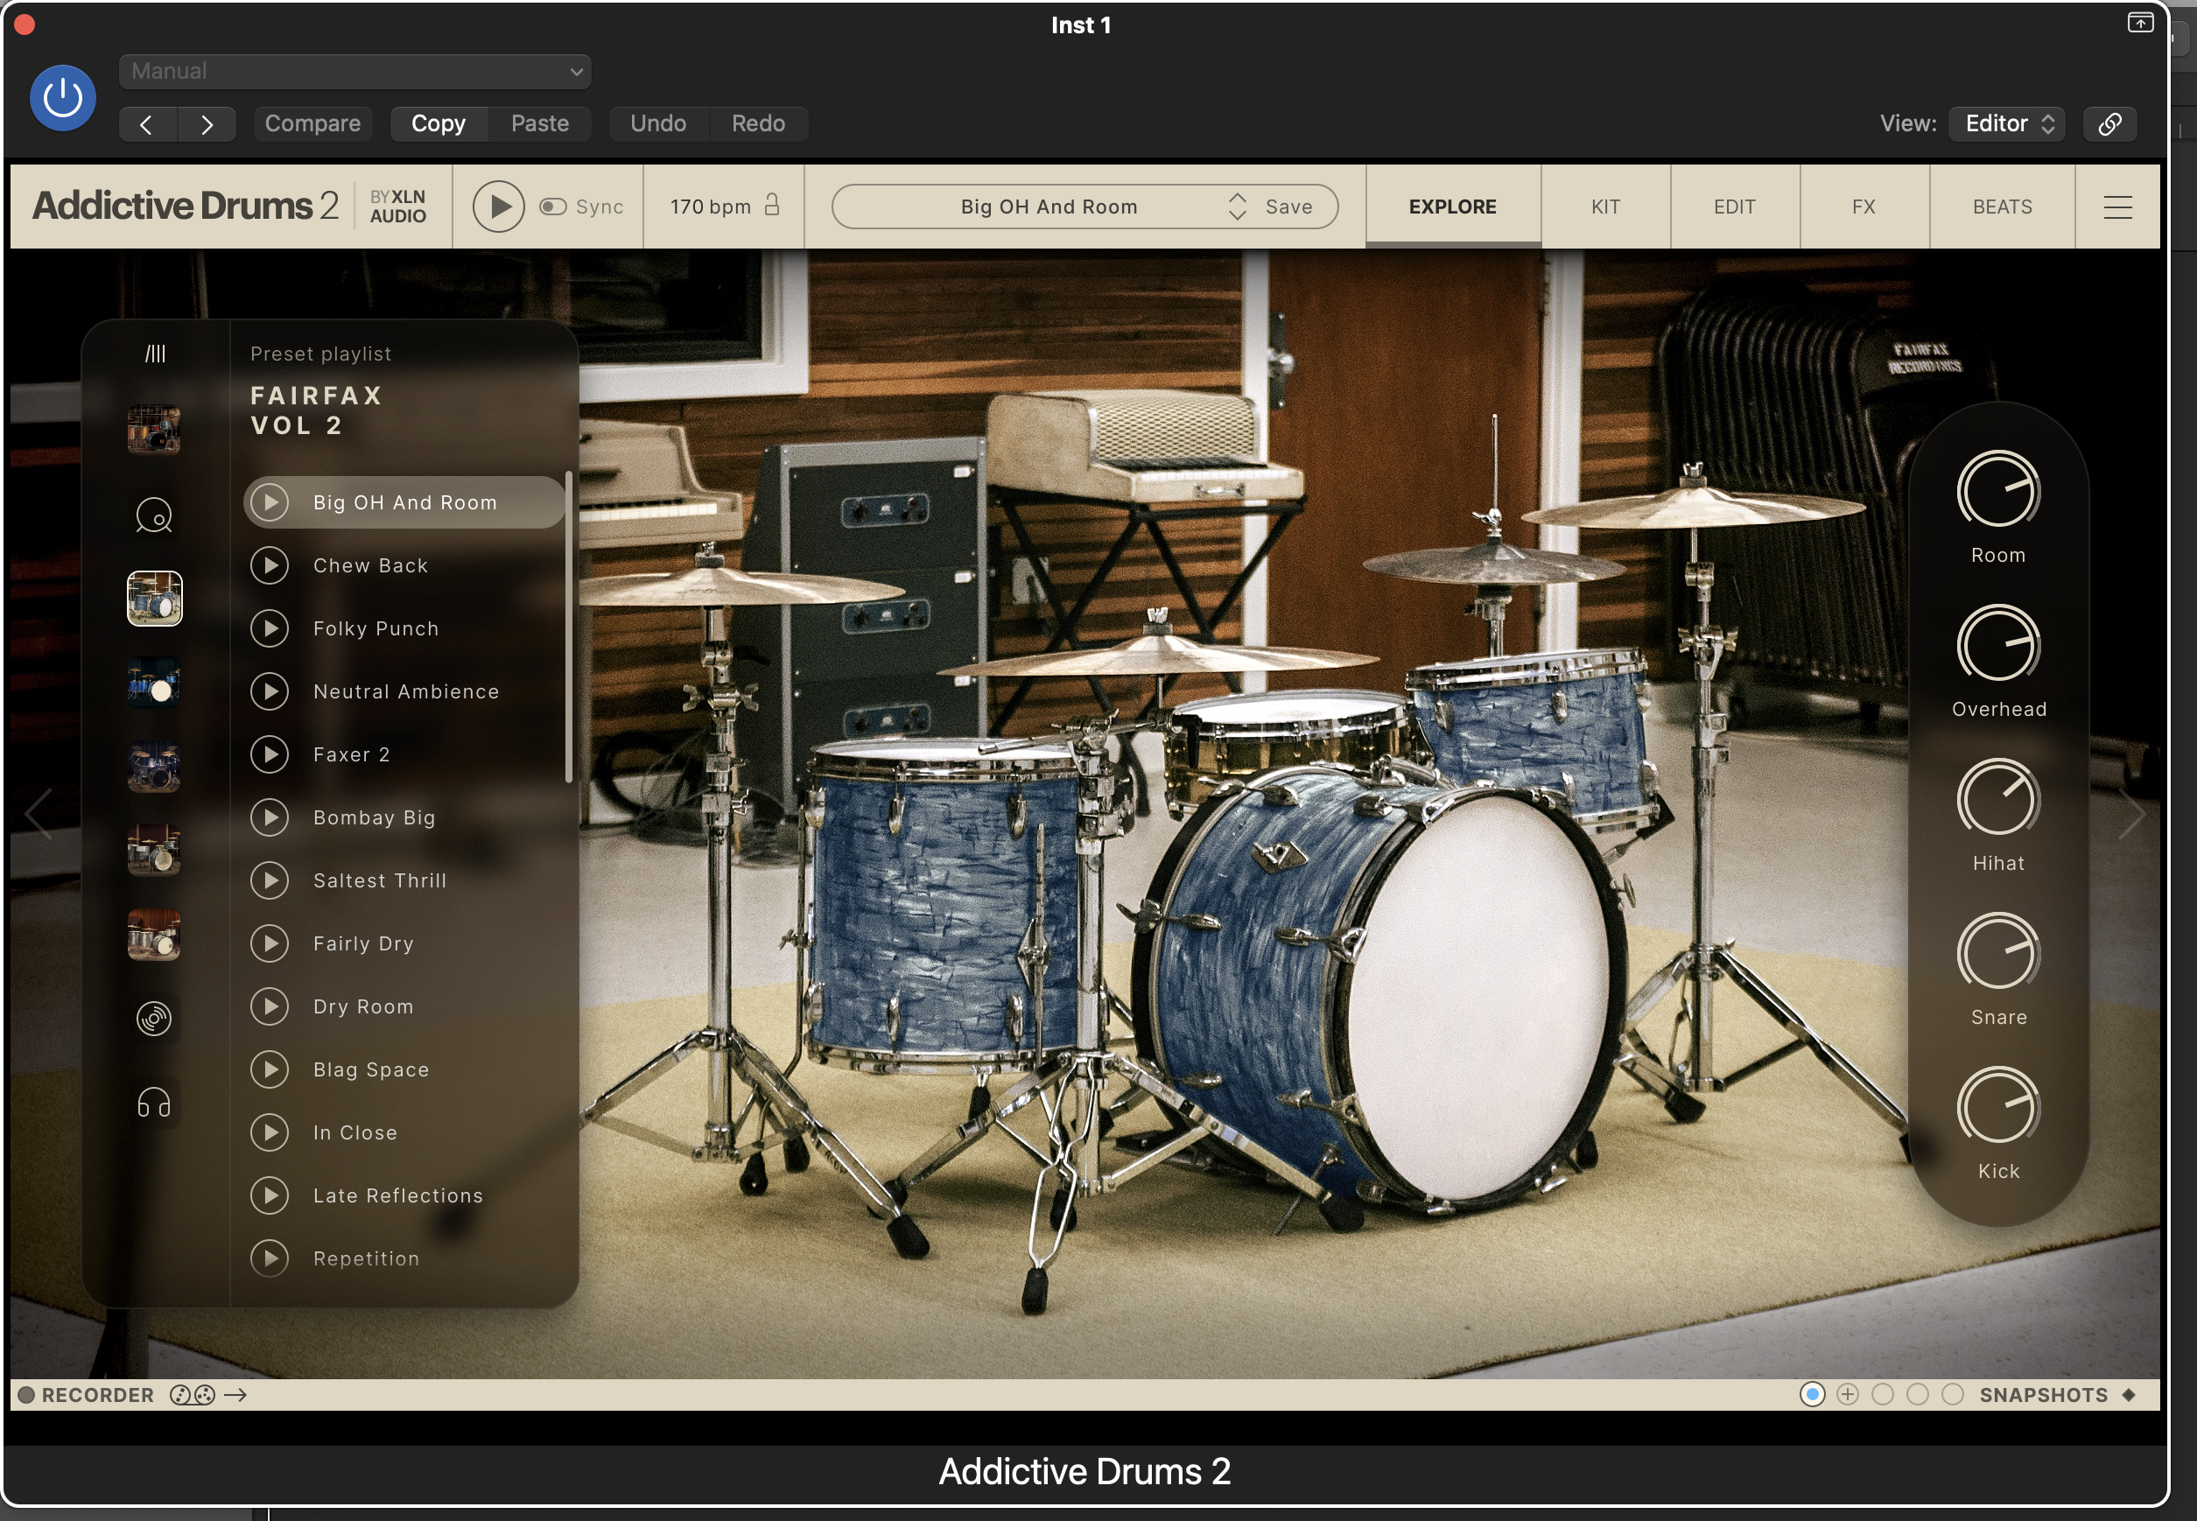Click the link icon button

coord(2109,124)
